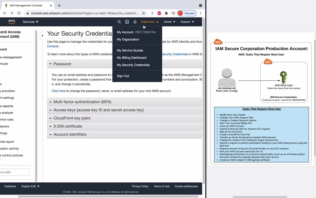Select My Account menu entry
Viewport: 316px width, 198px height.
click(x=137, y=32)
